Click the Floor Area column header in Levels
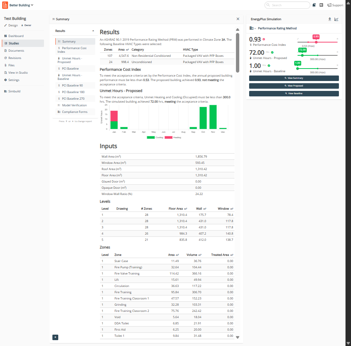 click(x=178, y=209)
